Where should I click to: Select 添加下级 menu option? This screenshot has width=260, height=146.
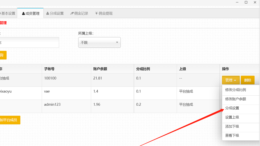tap(232, 127)
